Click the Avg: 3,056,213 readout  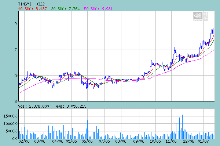[71, 106]
